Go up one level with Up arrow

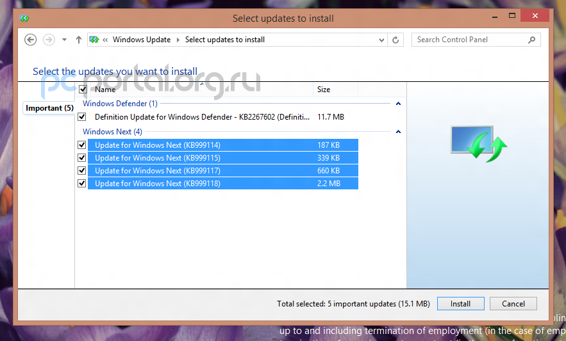[x=79, y=40]
